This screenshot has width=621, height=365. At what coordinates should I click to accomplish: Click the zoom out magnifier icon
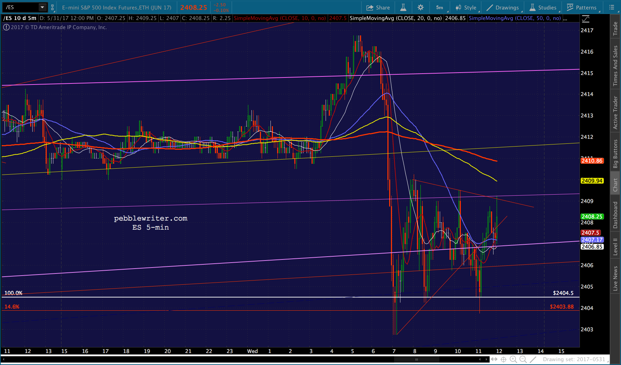(523, 359)
